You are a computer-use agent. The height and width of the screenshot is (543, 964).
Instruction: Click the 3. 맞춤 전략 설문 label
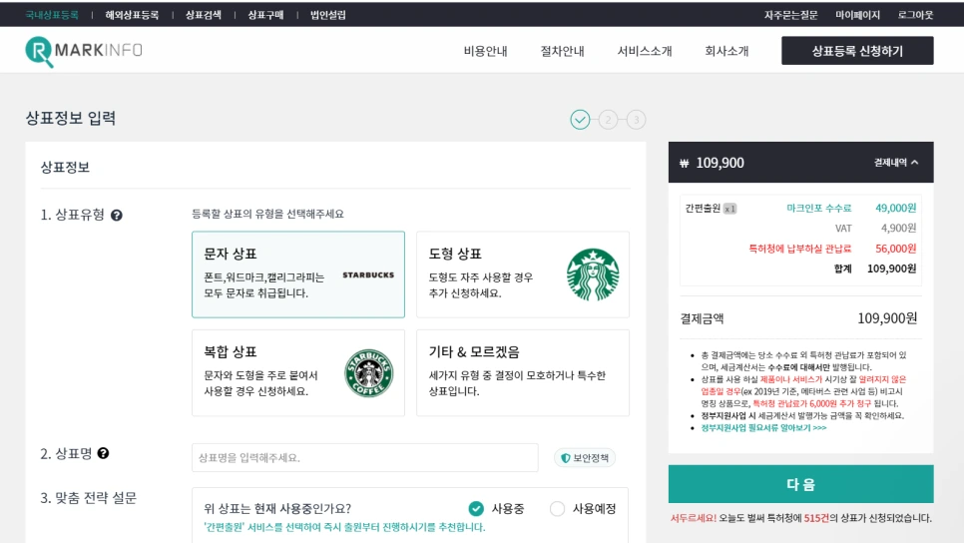coord(89,497)
